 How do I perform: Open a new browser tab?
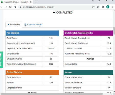pos(36,2)
